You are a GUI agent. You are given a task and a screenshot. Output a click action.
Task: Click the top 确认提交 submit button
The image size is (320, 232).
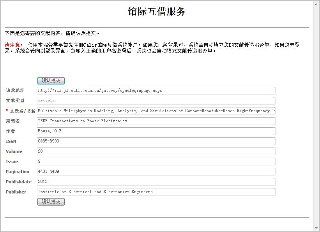coord(51,81)
